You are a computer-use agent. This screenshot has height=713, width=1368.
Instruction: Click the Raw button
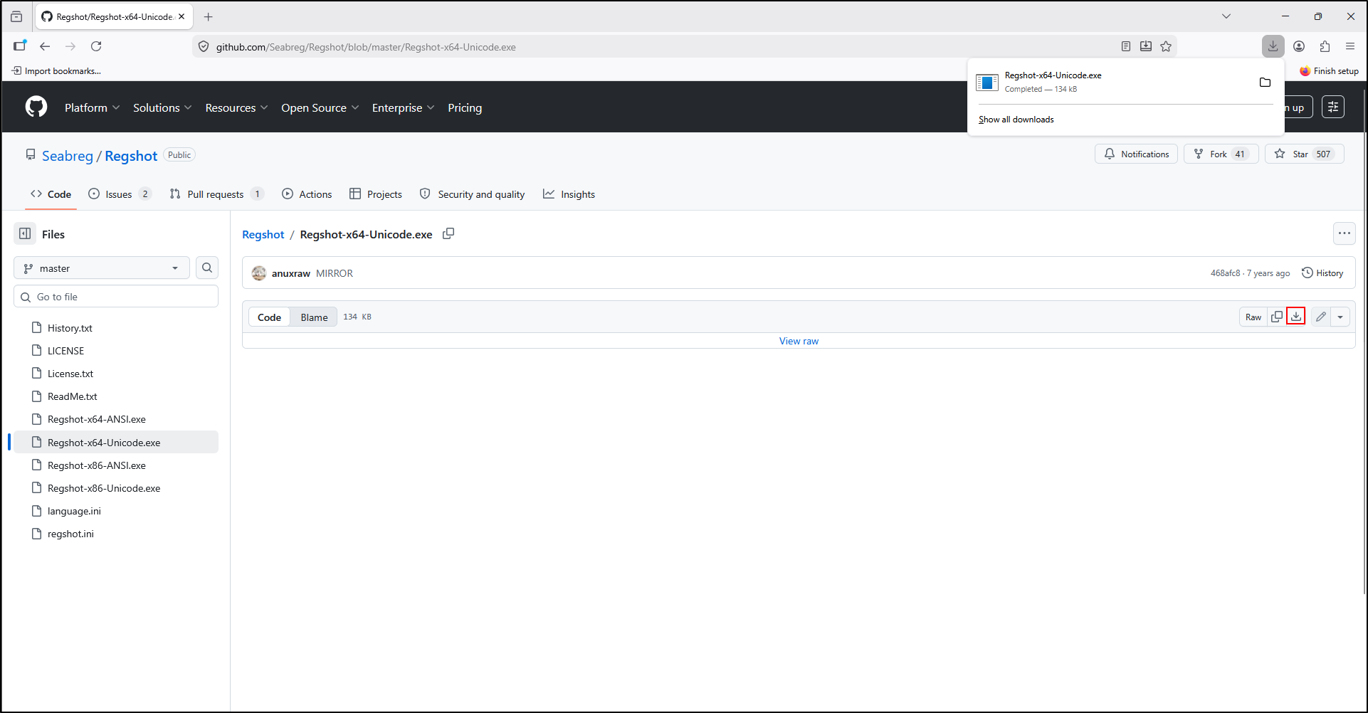[x=1253, y=317]
